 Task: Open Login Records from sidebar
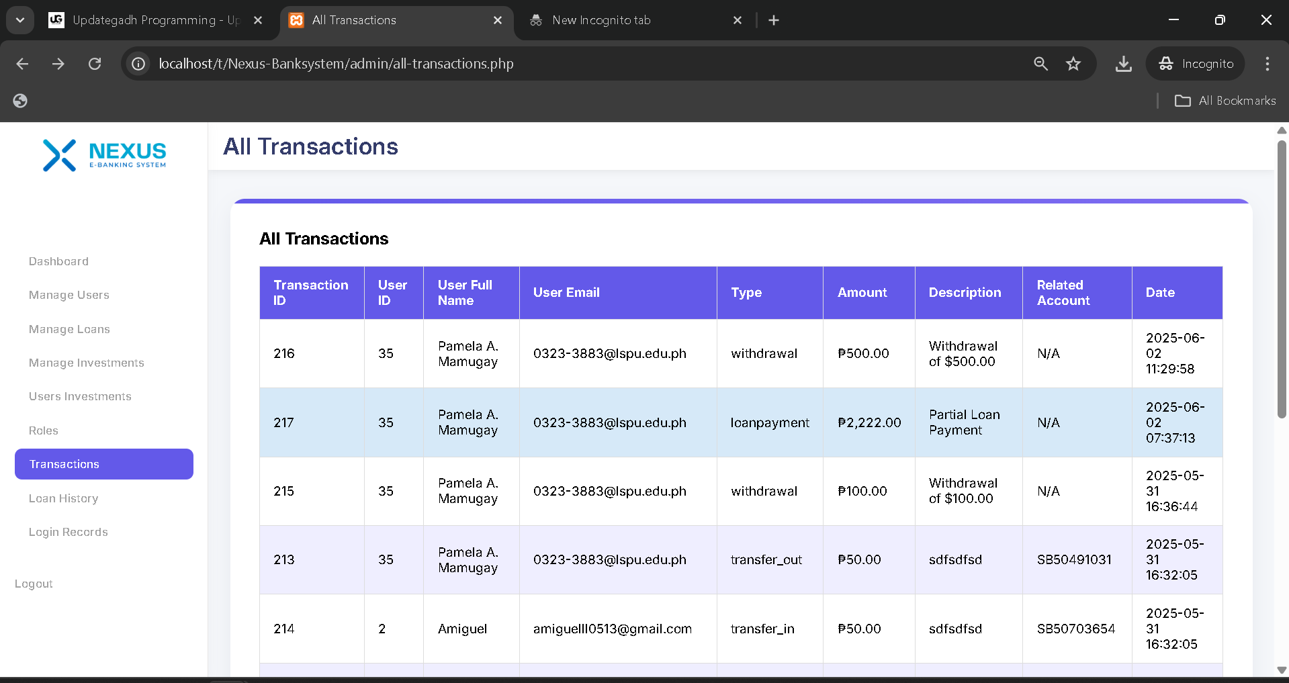(x=68, y=532)
